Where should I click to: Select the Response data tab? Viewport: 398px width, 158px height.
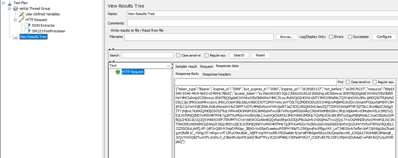[227, 66]
